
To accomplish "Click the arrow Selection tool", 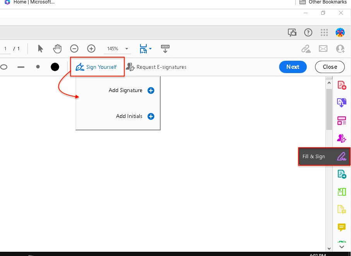I will coord(41,49).
